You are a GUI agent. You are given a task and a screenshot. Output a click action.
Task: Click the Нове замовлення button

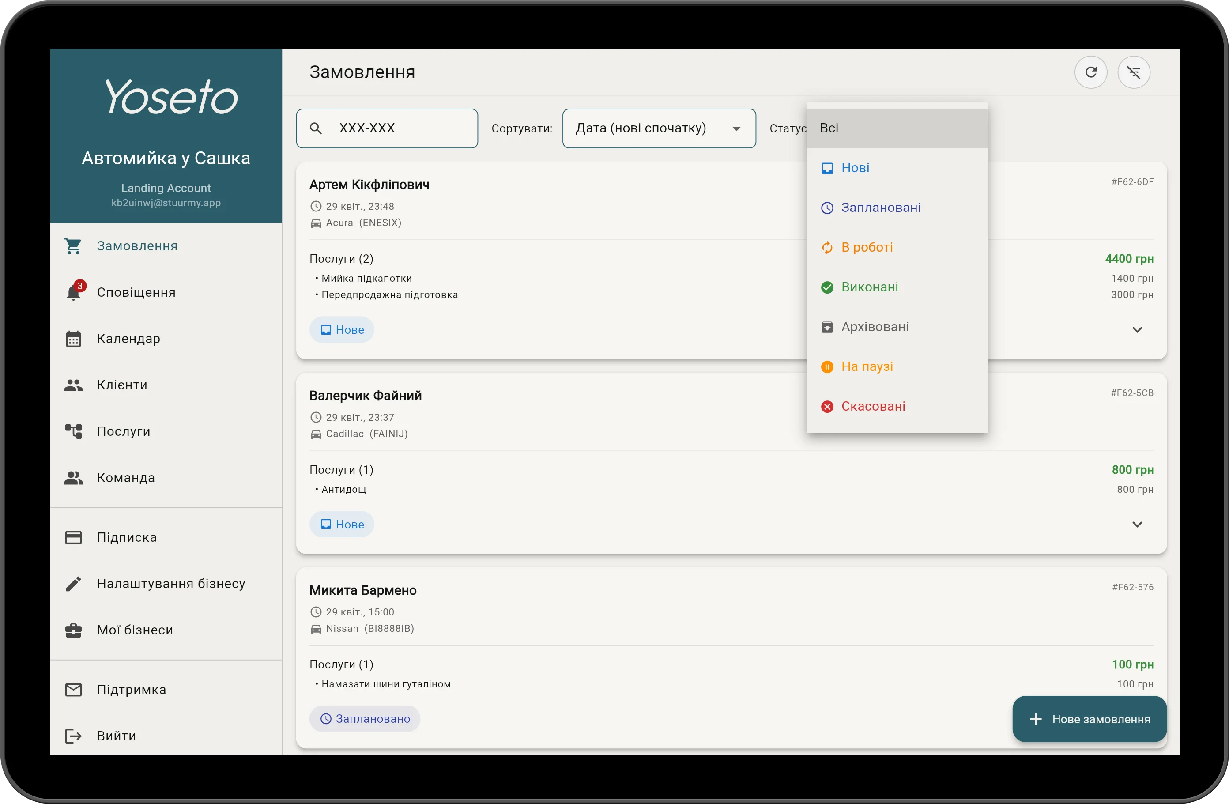point(1090,719)
